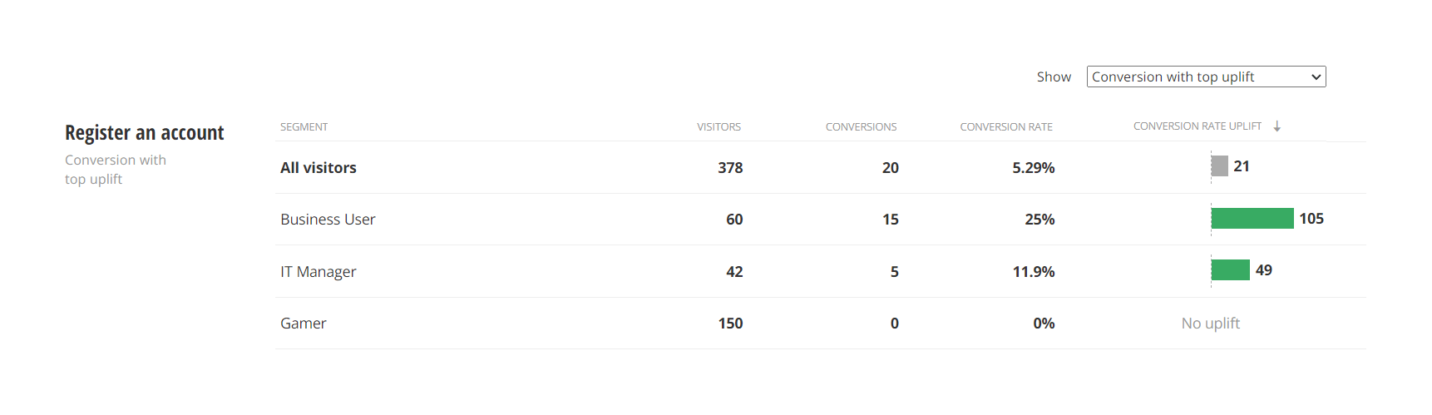Image resolution: width=1432 pixels, height=415 pixels.
Task: Click the sort arrow beside Conversion Rate Uplift
Action: 1277,126
